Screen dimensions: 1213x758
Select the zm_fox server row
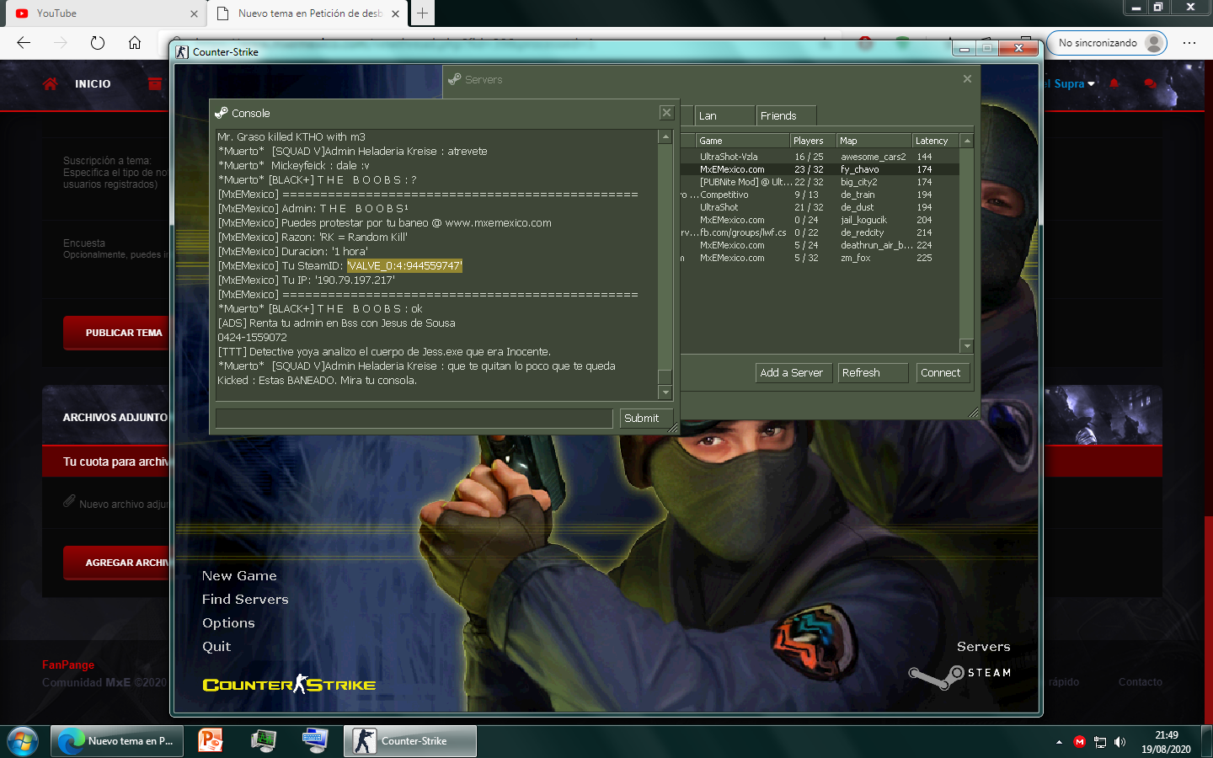click(x=819, y=258)
